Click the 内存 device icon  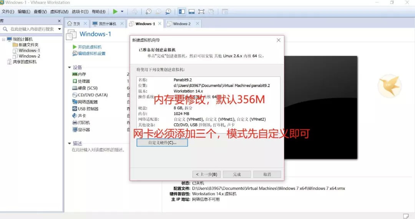[75, 74]
